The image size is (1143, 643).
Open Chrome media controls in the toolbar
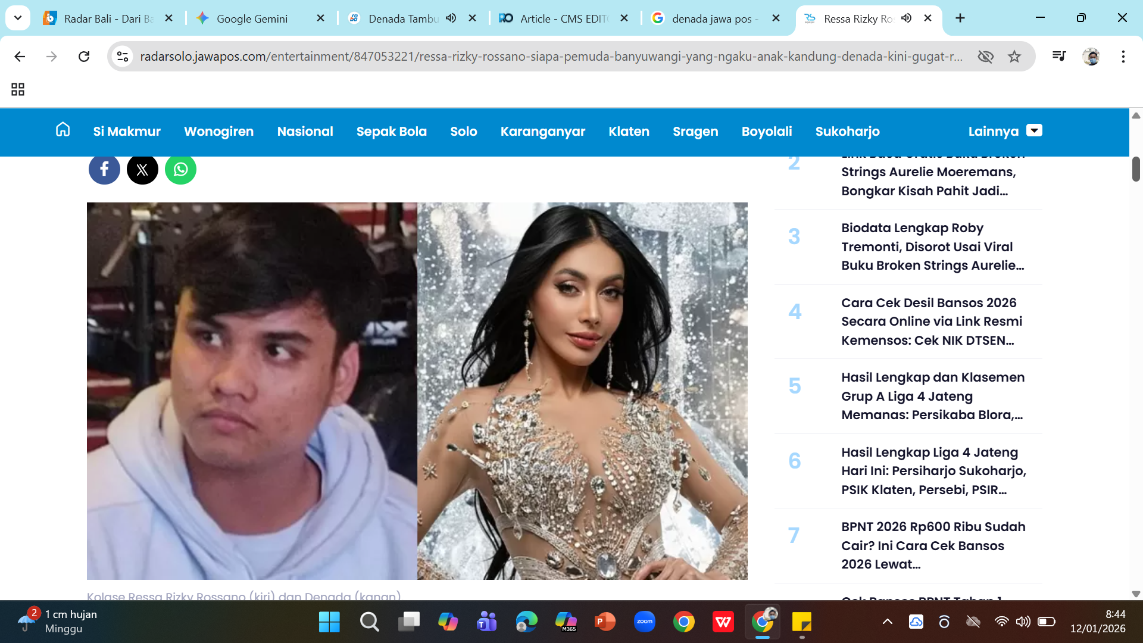(x=1059, y=57)
